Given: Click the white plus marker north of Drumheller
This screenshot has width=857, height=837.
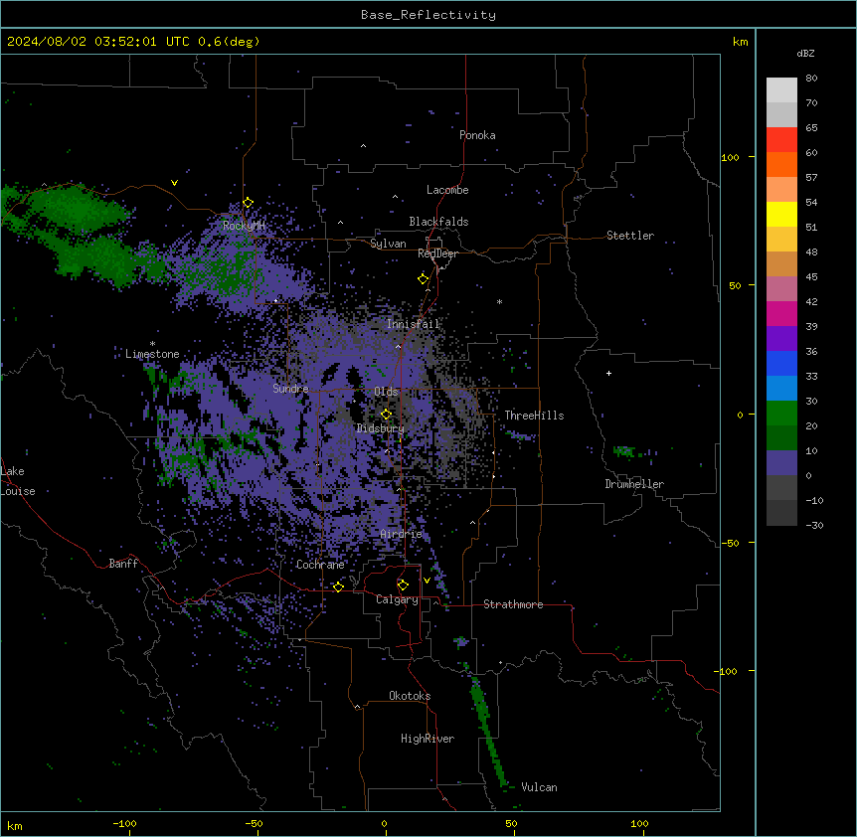Looking at the screenshot, I should click(608, 373).
